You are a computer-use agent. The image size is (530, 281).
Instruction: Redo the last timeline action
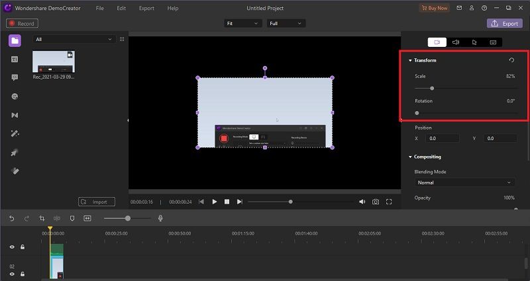(26, 218)
